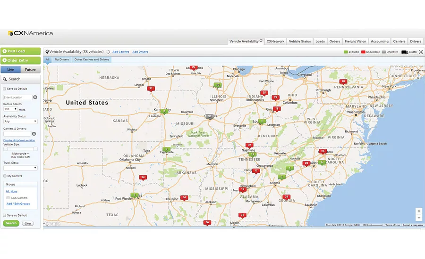425x259 pixels.
Task: Click the Add Carriers link
Action: [x=120, y=52]
